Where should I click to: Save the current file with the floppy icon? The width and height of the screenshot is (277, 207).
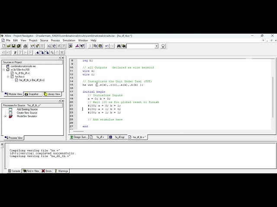[x=13, y=46]
